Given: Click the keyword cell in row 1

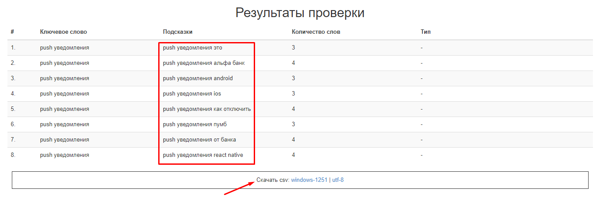Looking at the screenshot, I should (x=64, y=48).
